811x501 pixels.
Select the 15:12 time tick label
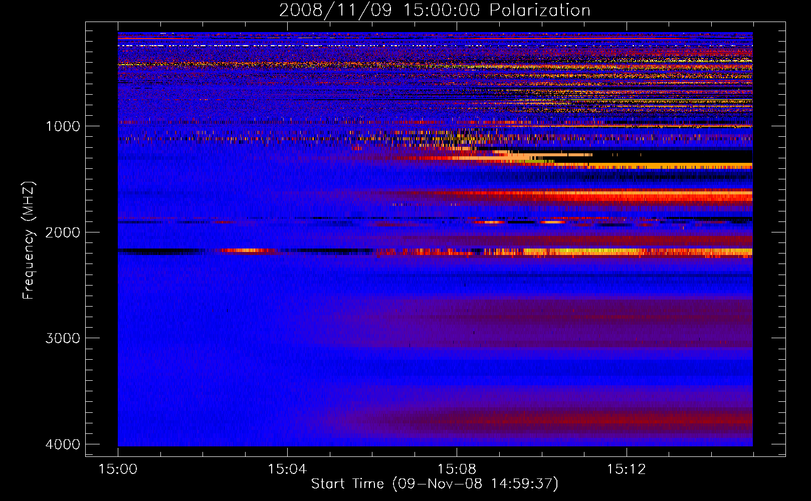(626, 469)
